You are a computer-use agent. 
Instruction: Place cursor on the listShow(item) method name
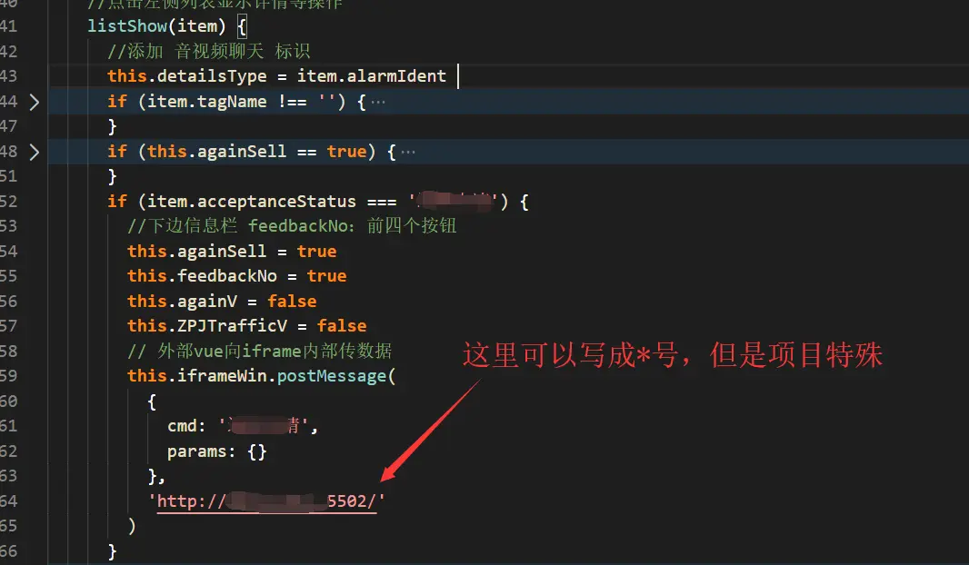127,26
